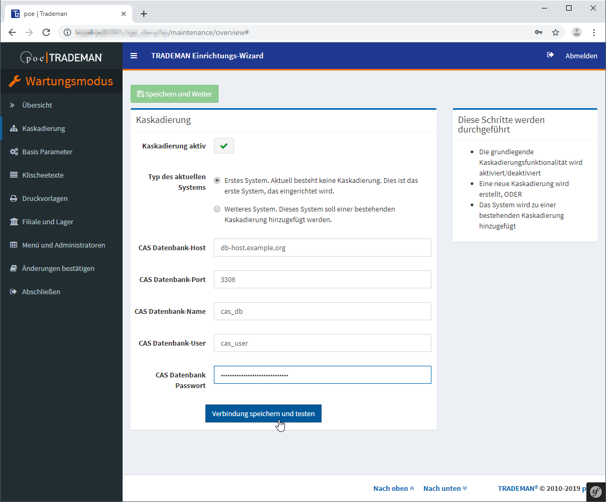This screenshot has width=606, height=502.
Task: Minimize the browser window
Action: point(544,8)
